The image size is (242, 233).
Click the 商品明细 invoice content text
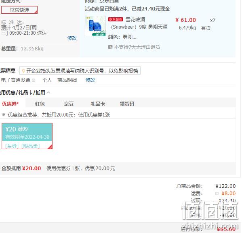67,80
